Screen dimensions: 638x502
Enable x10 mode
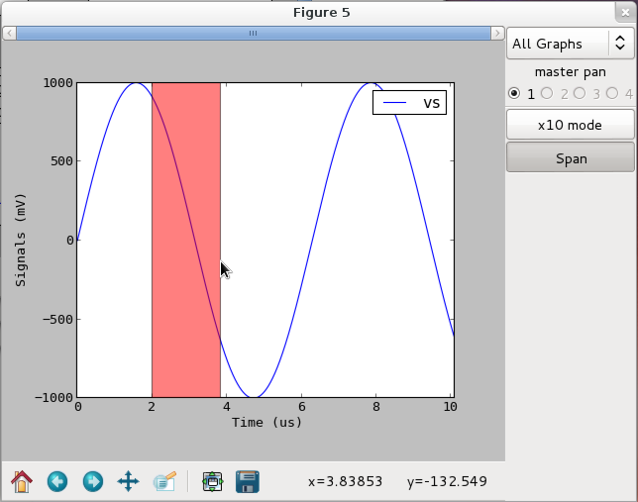click(x=571, y=125)
